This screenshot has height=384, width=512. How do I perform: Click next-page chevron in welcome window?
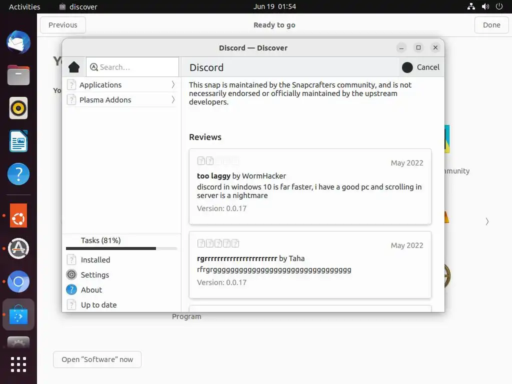[487, 221]
